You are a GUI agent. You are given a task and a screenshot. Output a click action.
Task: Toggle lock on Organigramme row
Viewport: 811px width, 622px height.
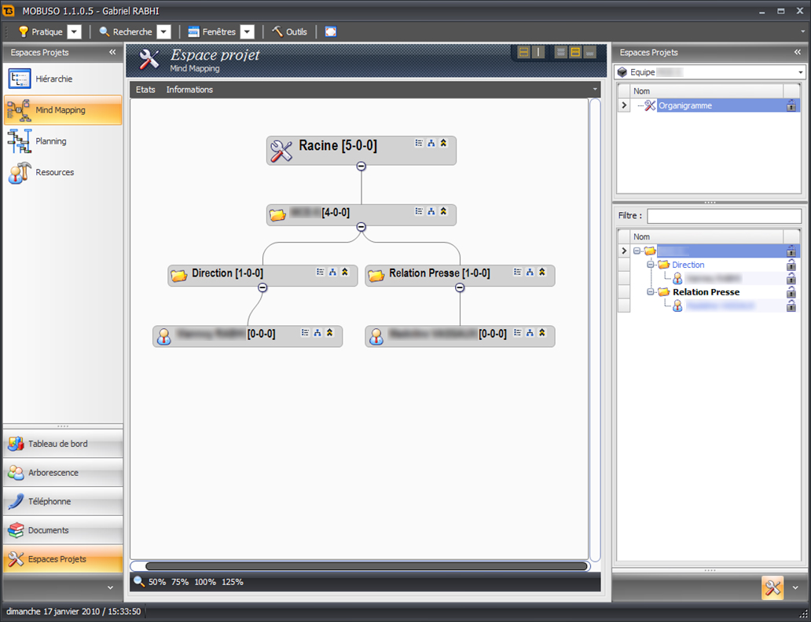pyautogui.click(x=791, y=105)
